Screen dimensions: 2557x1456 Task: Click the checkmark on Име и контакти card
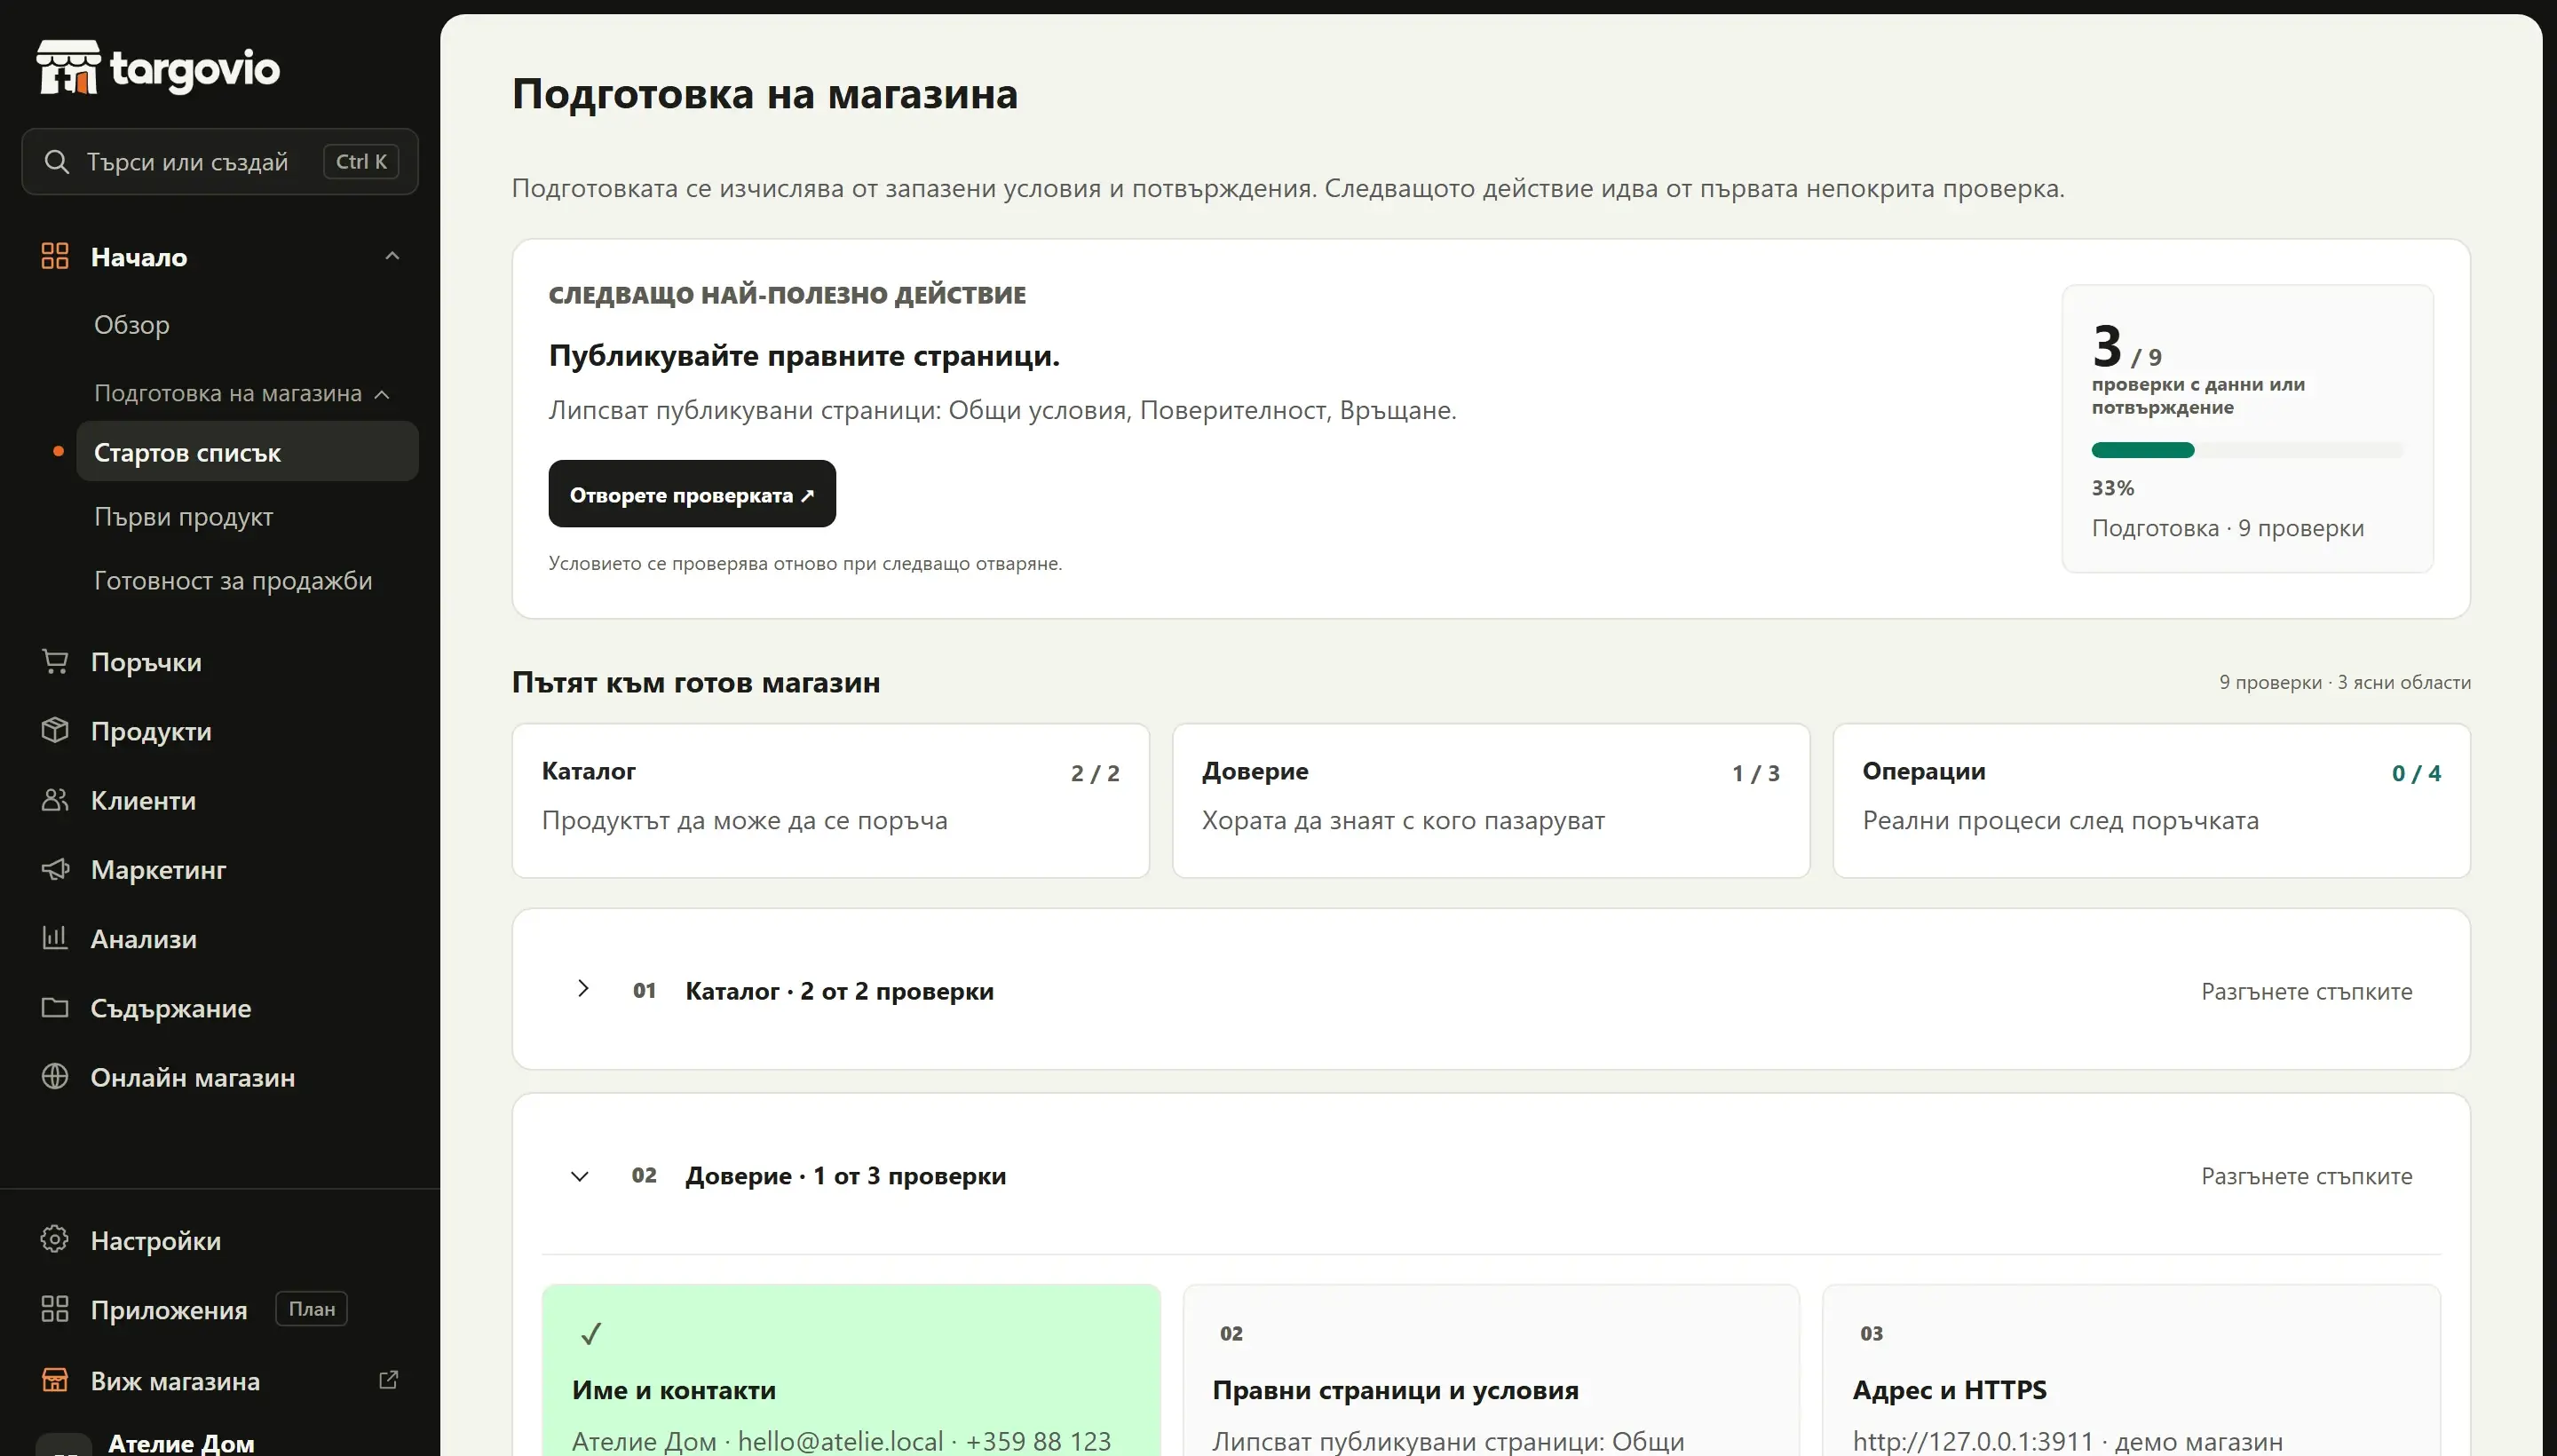point(591,1333)
